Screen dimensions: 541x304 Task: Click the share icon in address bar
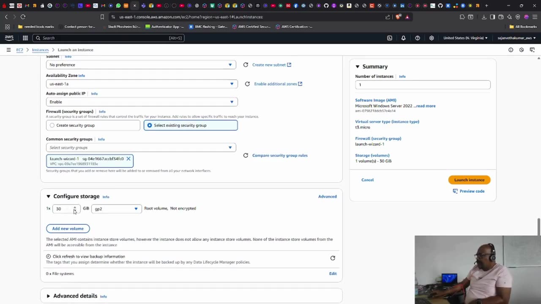pos(388,17)
